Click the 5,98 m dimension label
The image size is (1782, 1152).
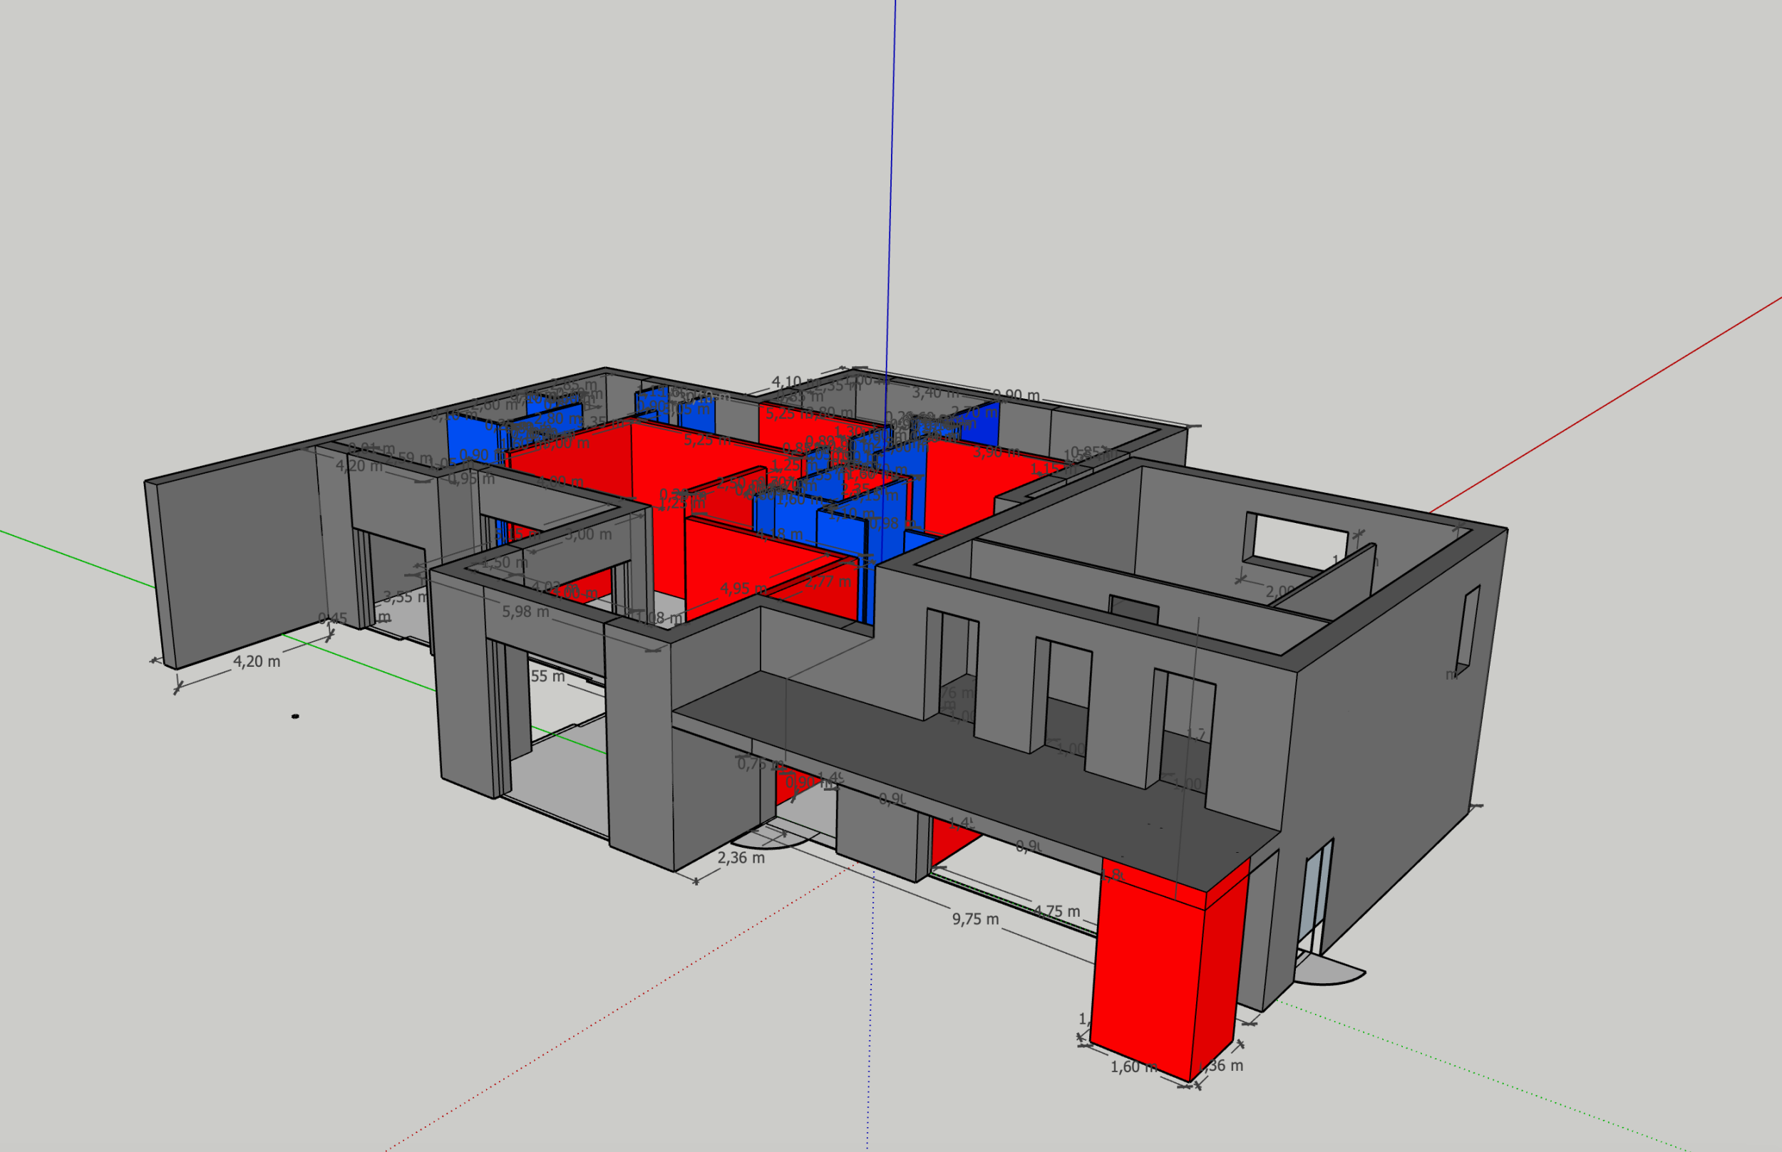click(x=525, y=612)
